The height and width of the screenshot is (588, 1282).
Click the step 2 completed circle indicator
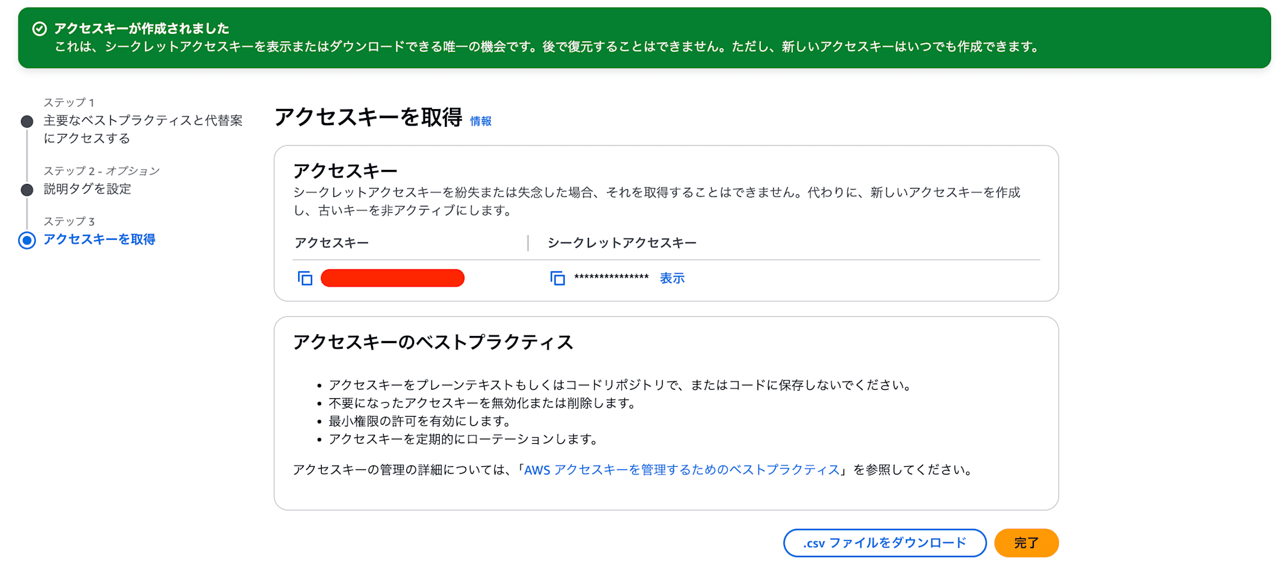coord(27,190)
